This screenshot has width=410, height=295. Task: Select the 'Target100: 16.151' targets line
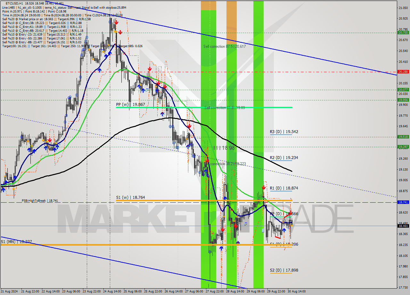click(x=72, y=46)
